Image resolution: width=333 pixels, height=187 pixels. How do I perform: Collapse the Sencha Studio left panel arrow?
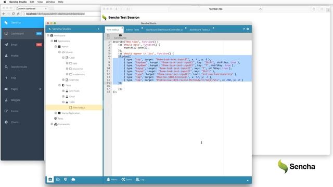coord(98,29)
